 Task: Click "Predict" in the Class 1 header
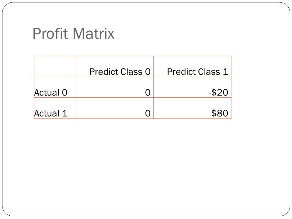coord(182,72)
